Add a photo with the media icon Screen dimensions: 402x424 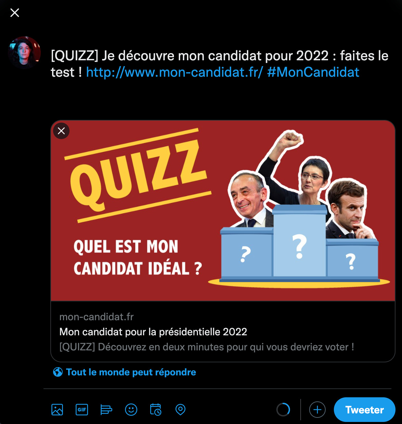click(x=57, y=410)
